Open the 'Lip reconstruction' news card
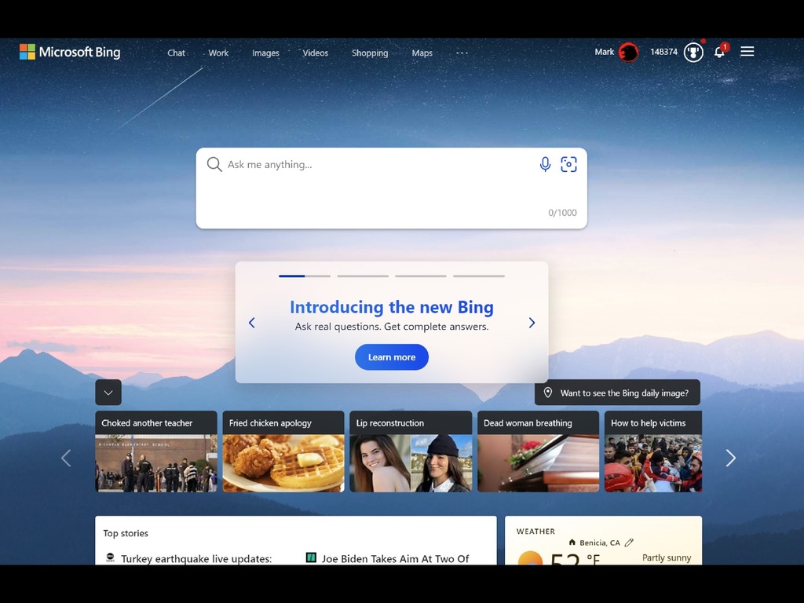Image resolution: width=804 pixels, height=603 pixels. (x=411, y=451)
